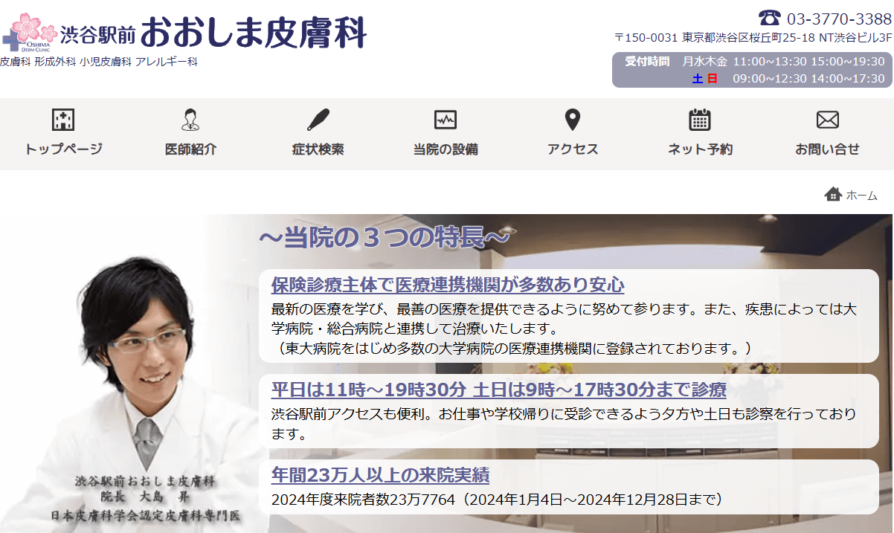894x533 pixels.
Task: Click the envelope icon for お問い合せ
Action: point(827,120)
